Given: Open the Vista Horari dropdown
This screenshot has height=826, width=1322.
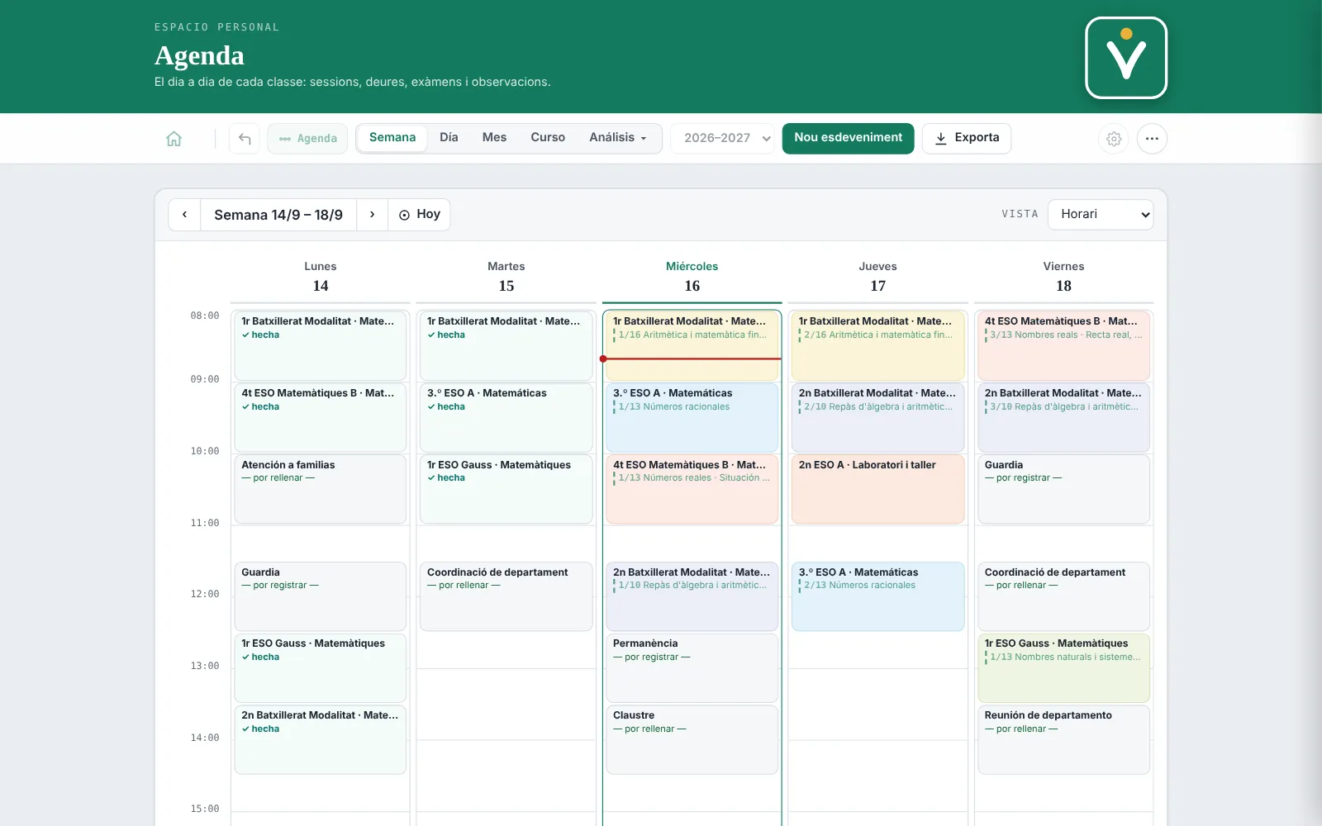Looking at the screenshot, I should [x=1101, y=215].
